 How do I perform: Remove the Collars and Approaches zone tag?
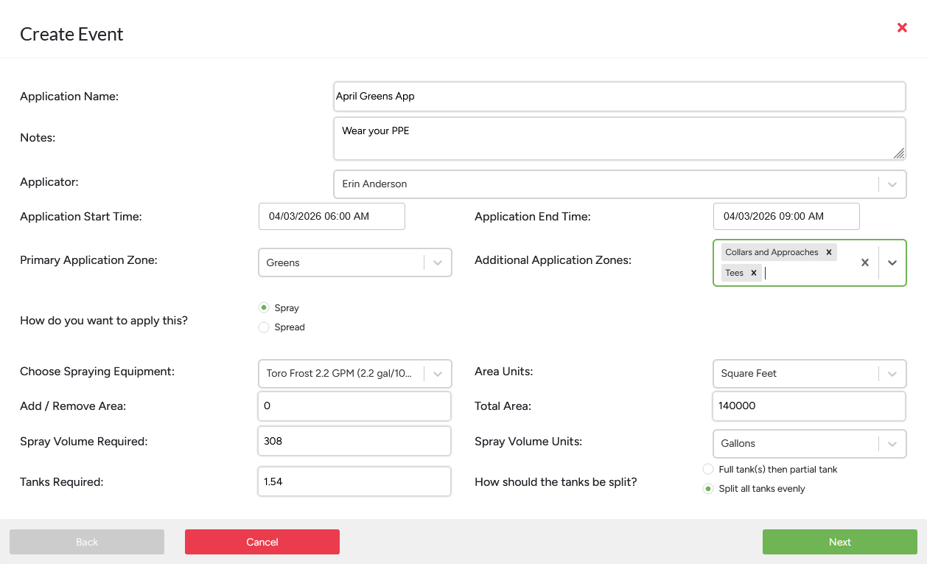coord(828,252)
